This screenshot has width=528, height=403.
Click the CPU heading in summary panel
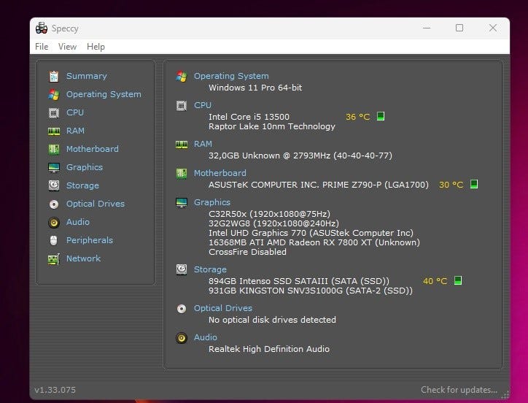(x=203, y=105)
